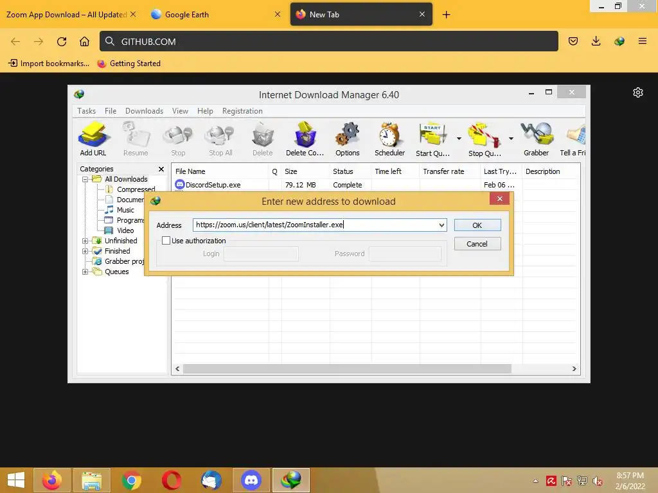Click the horizontal scrollbar left arrow

click(177, 369)
